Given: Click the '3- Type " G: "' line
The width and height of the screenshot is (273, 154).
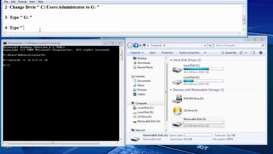Looking at the screenshot, I should (18, 18).
